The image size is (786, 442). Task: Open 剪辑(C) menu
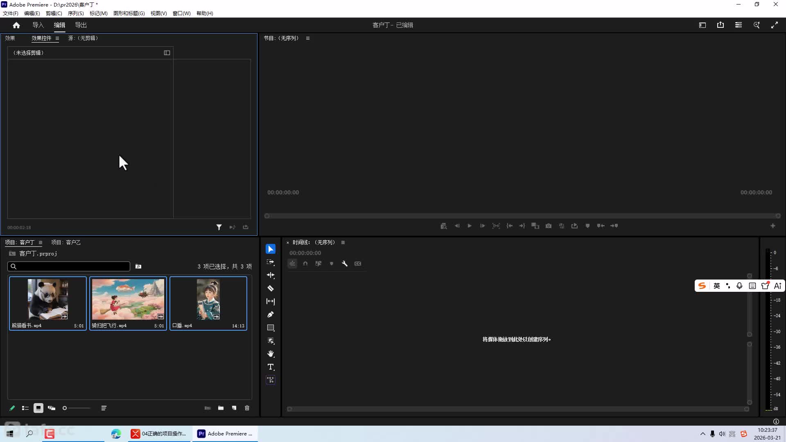pos(54,13)
